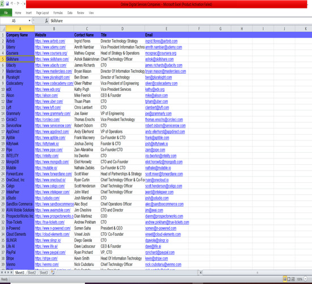Open the File tab
The height and width of the screenshot is (284, 312).
6,12
